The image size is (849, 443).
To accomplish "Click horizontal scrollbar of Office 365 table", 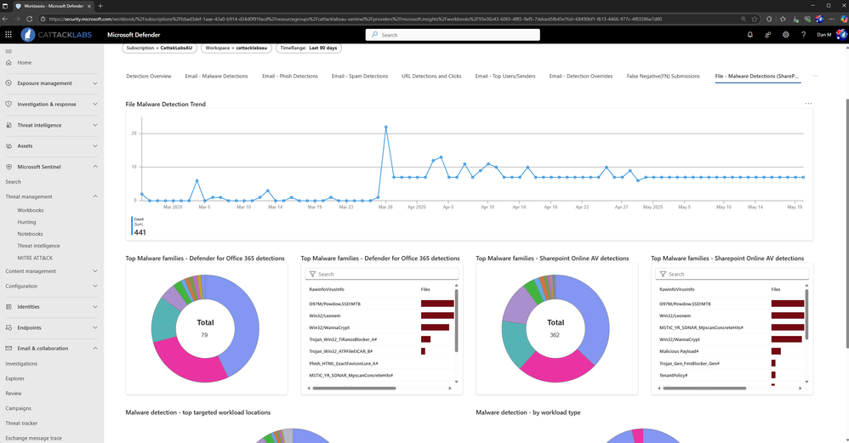I will click(354, 388).
